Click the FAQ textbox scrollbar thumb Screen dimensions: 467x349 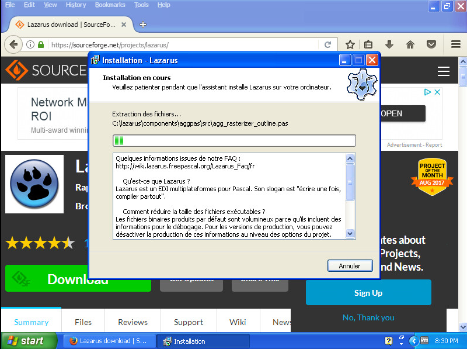pyautogui.click(x=350, y=182)
